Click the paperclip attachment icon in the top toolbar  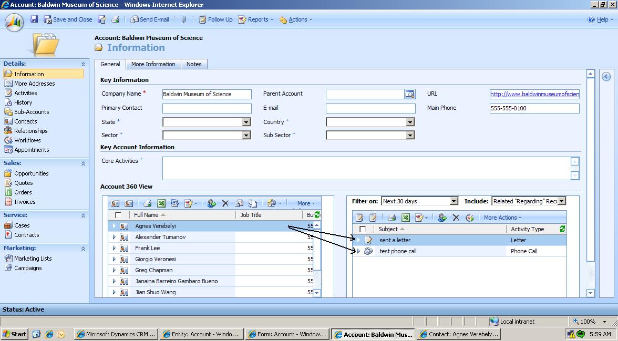(x=183, y=19)
